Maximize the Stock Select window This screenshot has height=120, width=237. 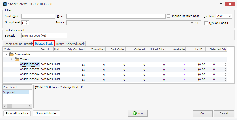[x=221, y=4]
